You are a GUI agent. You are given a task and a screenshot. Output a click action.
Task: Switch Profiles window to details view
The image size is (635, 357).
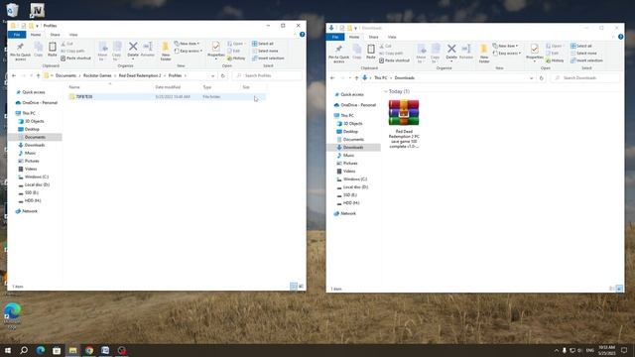click(x=294, y=287)
